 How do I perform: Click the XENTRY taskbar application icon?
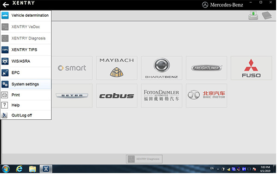pyautogui.click(x=46, y=169)
